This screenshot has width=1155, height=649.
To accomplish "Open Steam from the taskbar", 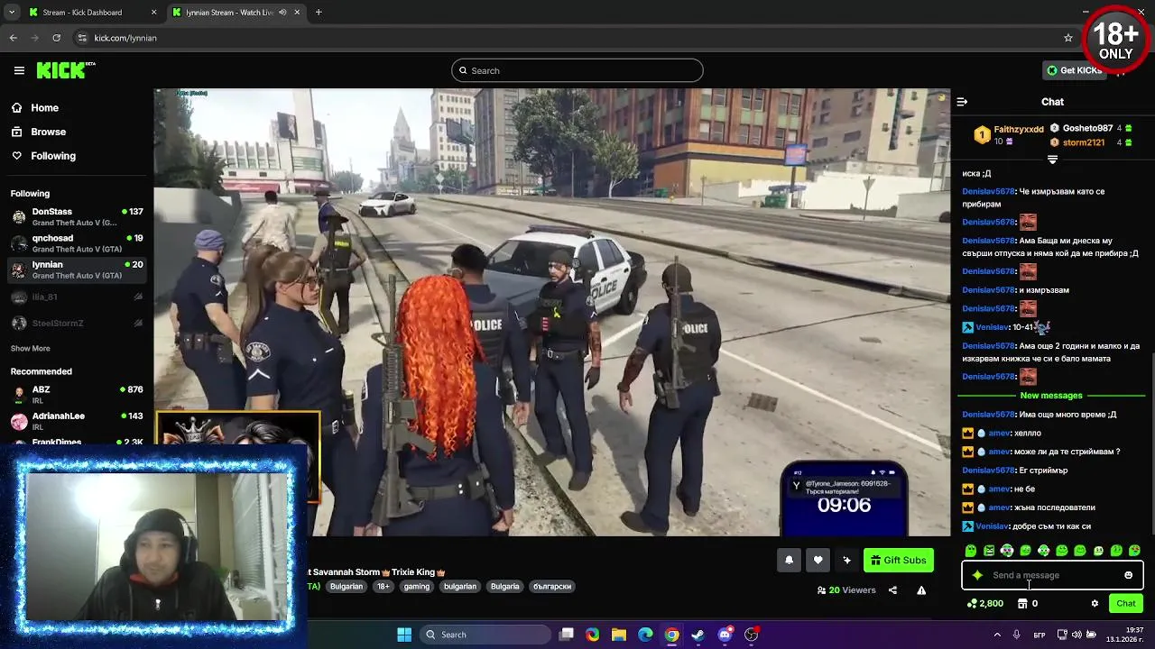I will pyautogui.click(x=698, y=635).
